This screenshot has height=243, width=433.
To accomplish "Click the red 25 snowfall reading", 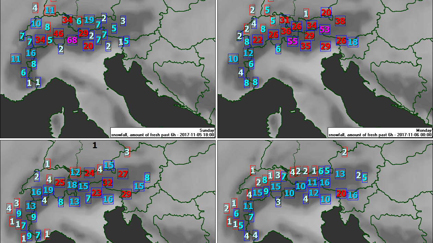I will point(60,182).
